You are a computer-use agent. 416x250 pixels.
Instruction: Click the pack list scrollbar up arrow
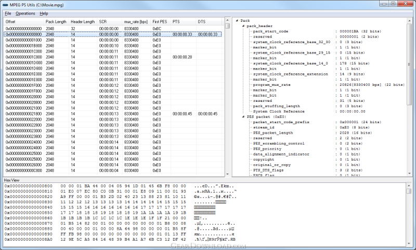(227, 20)
